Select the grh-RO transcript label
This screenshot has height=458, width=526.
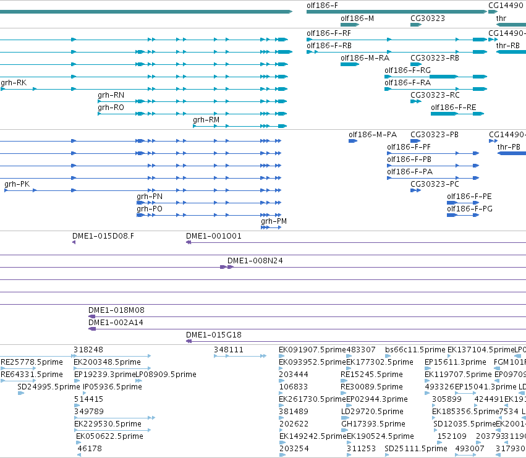tap(111, 108)
